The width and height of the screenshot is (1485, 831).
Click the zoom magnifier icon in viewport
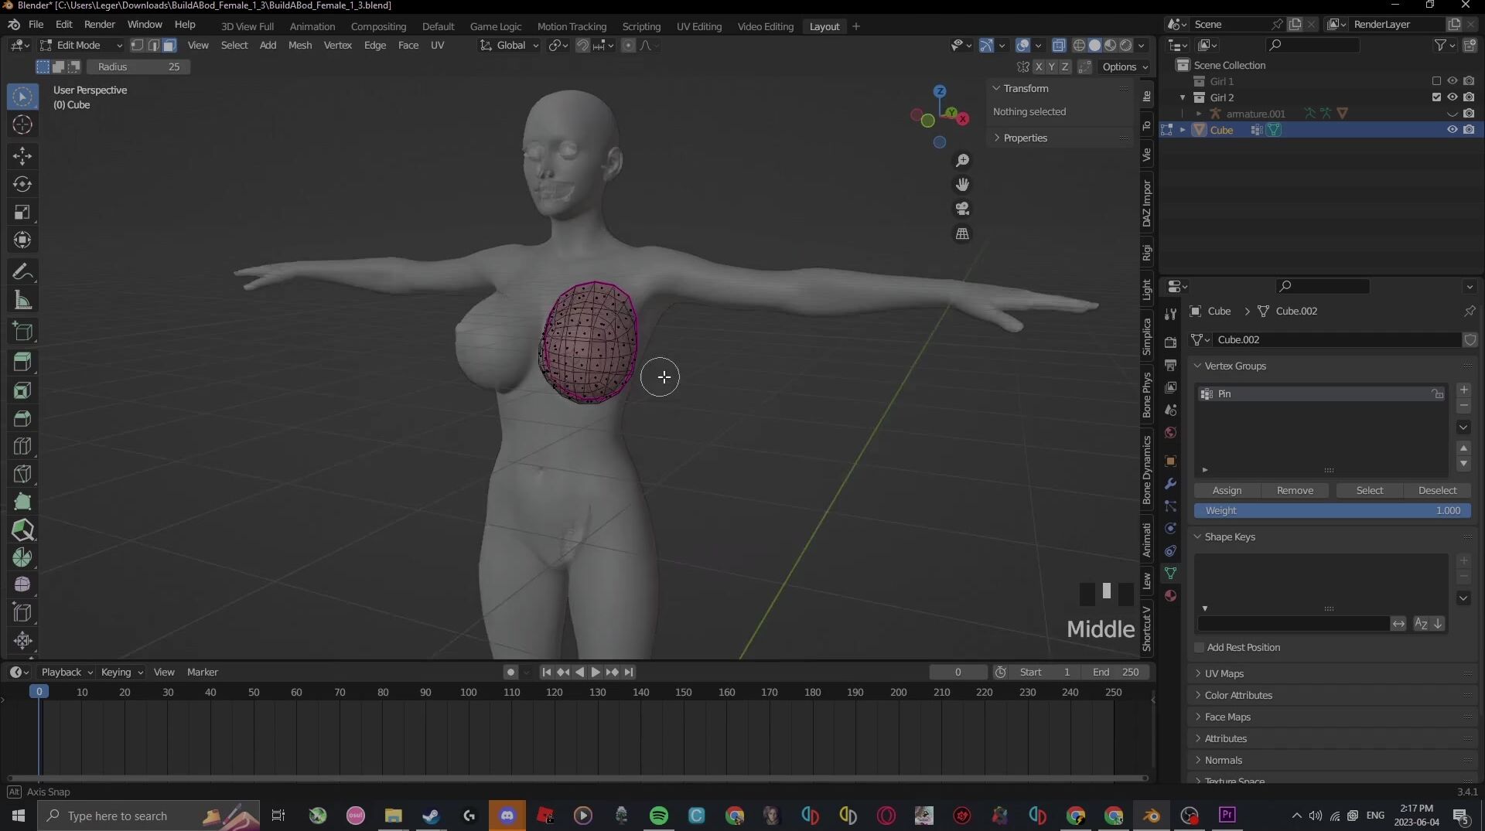pos(962,161)
